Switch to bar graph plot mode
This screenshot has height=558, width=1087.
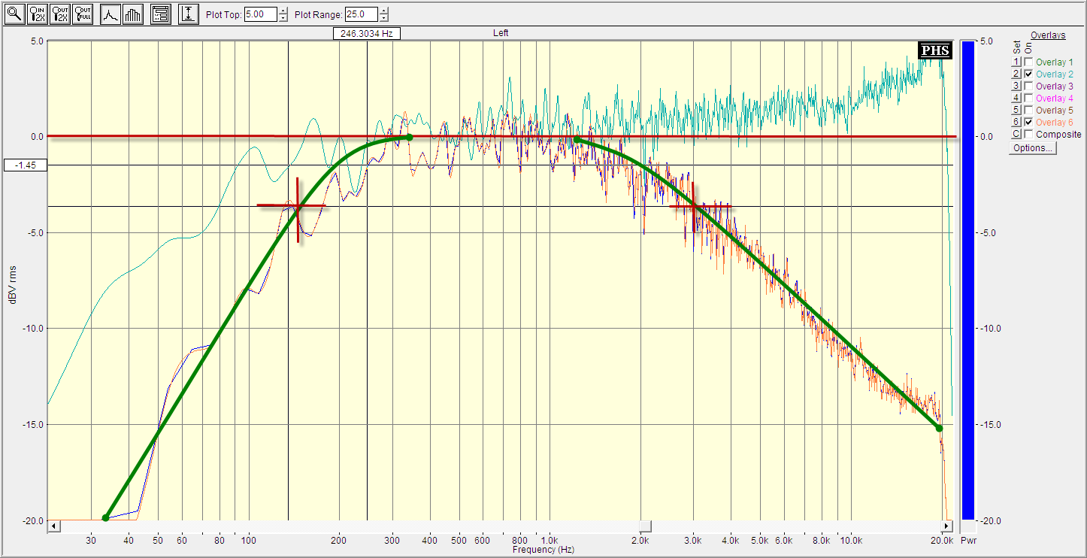[132, 14]
